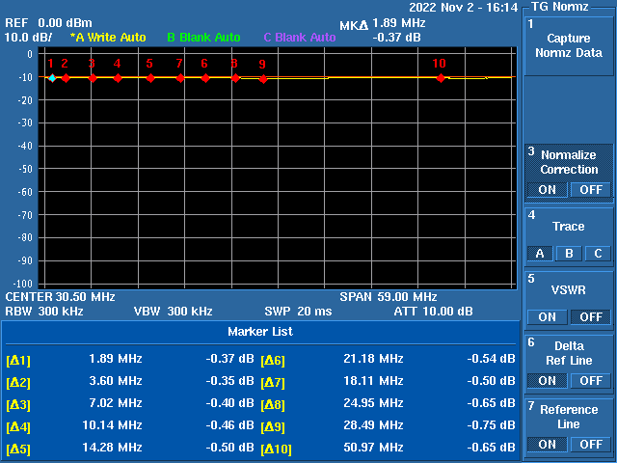
Task: Select Trace A button
Action: click(x=540, y=254)
